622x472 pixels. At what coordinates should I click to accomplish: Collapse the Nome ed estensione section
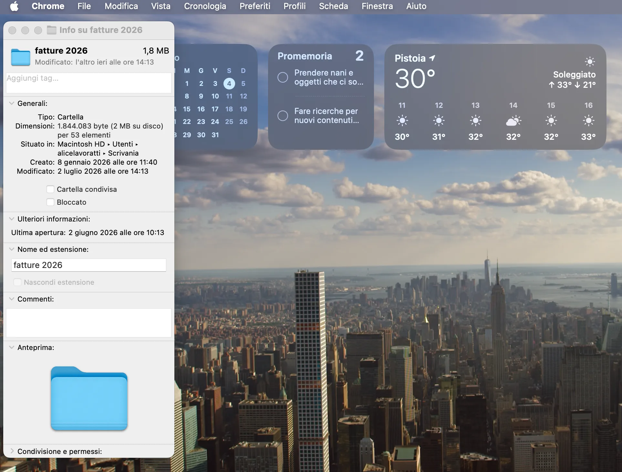(x=12, y=249)
